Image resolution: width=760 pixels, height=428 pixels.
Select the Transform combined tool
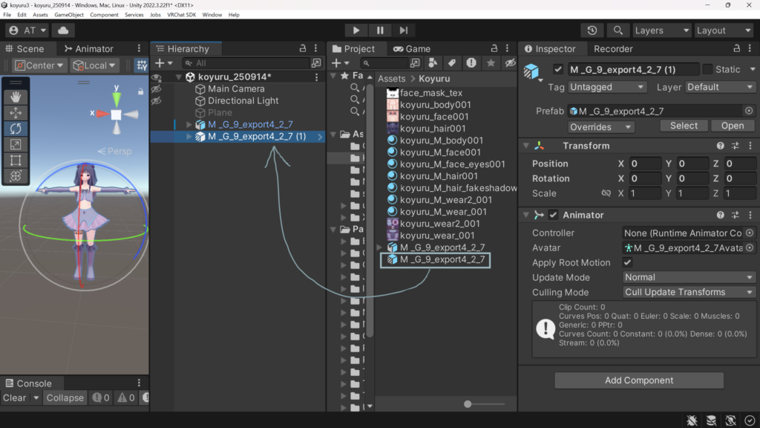tap(16, 176)
